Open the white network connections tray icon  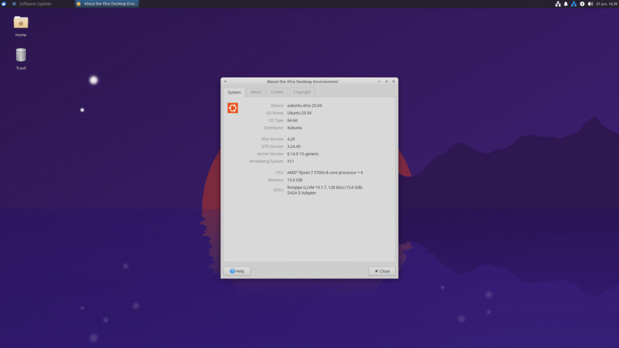(x=558, y=4)
